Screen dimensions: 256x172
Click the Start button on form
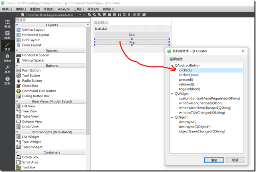click(x=132, y=35)
